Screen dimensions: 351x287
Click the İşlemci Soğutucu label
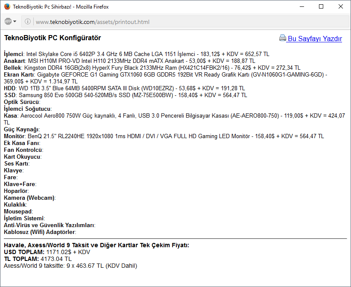click(x=27, y=109)
